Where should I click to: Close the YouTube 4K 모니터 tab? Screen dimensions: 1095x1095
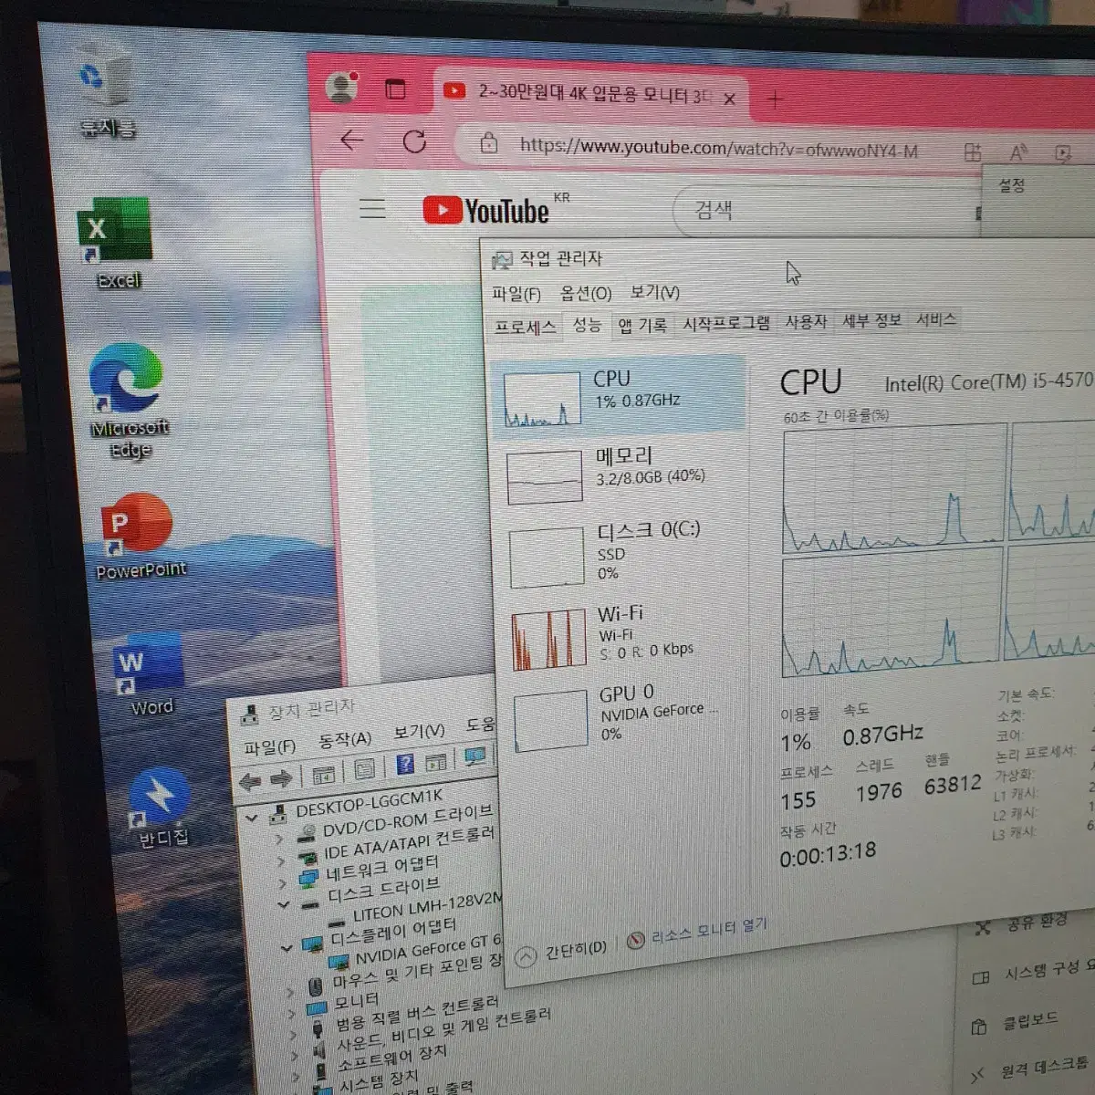point(730,99)
